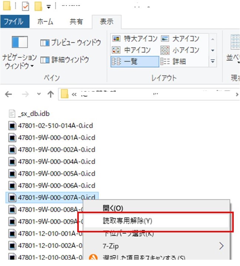Choose the Small Icons layout (小アイコン)
This screenshot has height=266, width=240.
tap(181, 50)
